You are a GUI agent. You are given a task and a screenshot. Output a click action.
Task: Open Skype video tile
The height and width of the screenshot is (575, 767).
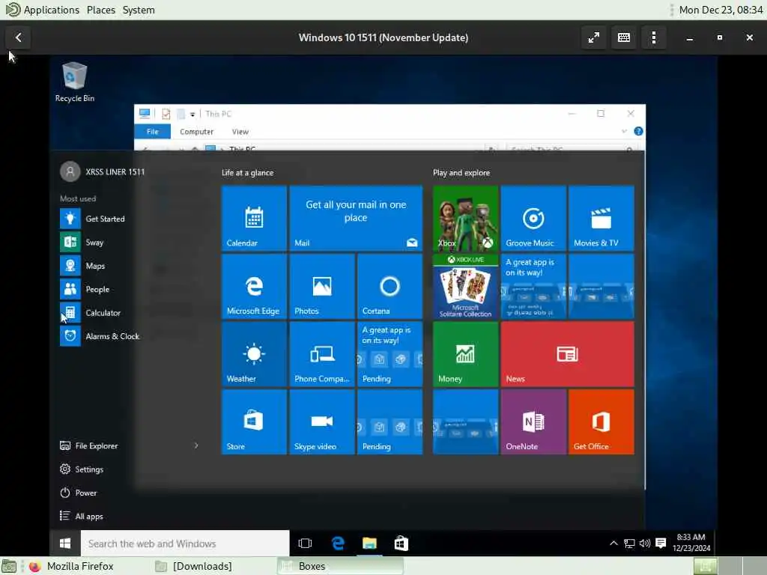(322, 422)
